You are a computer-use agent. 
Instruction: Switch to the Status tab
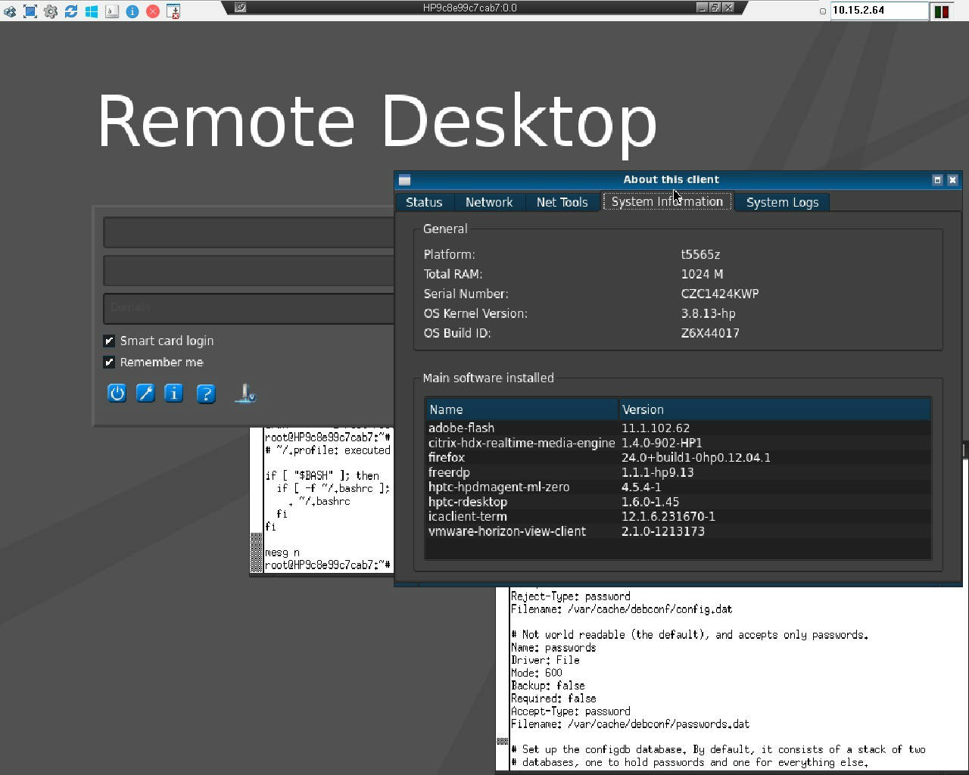[424, 202]
